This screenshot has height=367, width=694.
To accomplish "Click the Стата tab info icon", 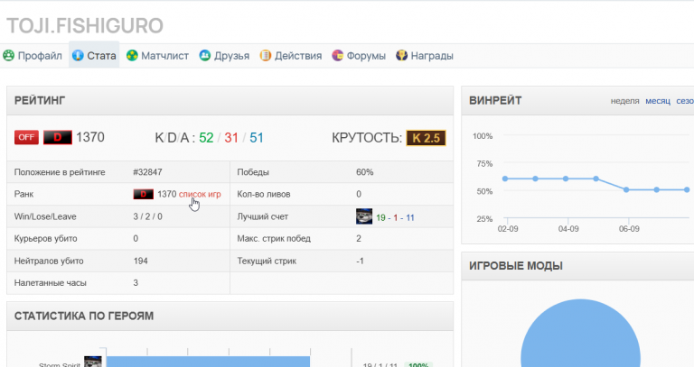I will pos(78,56).
